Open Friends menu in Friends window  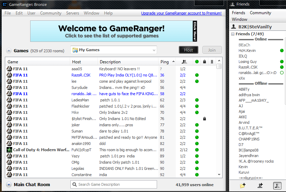[x=239, y=13]
